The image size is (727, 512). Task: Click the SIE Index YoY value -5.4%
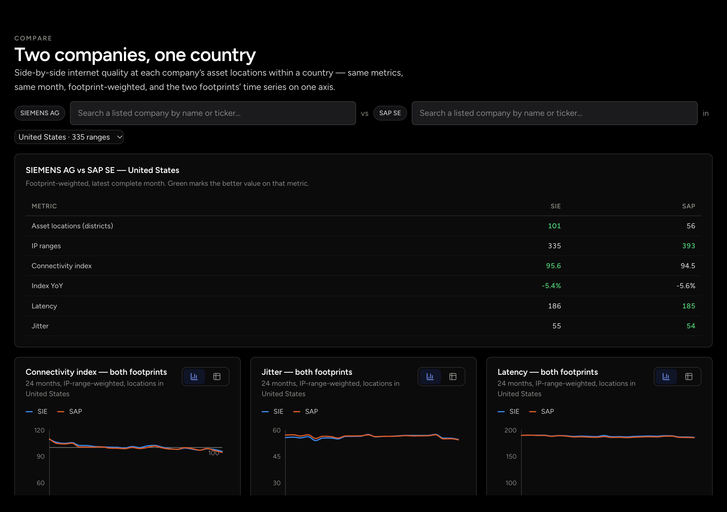pyautogui.click(x=551, y=286)
